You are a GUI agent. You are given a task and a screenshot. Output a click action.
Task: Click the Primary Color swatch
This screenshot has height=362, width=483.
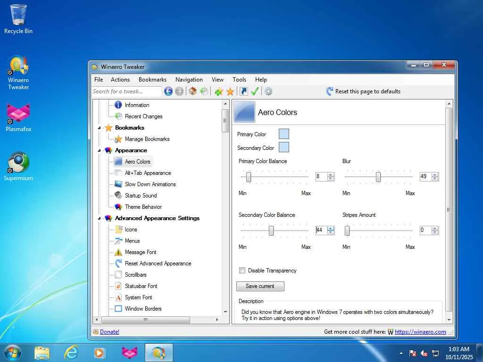(283, 134)
